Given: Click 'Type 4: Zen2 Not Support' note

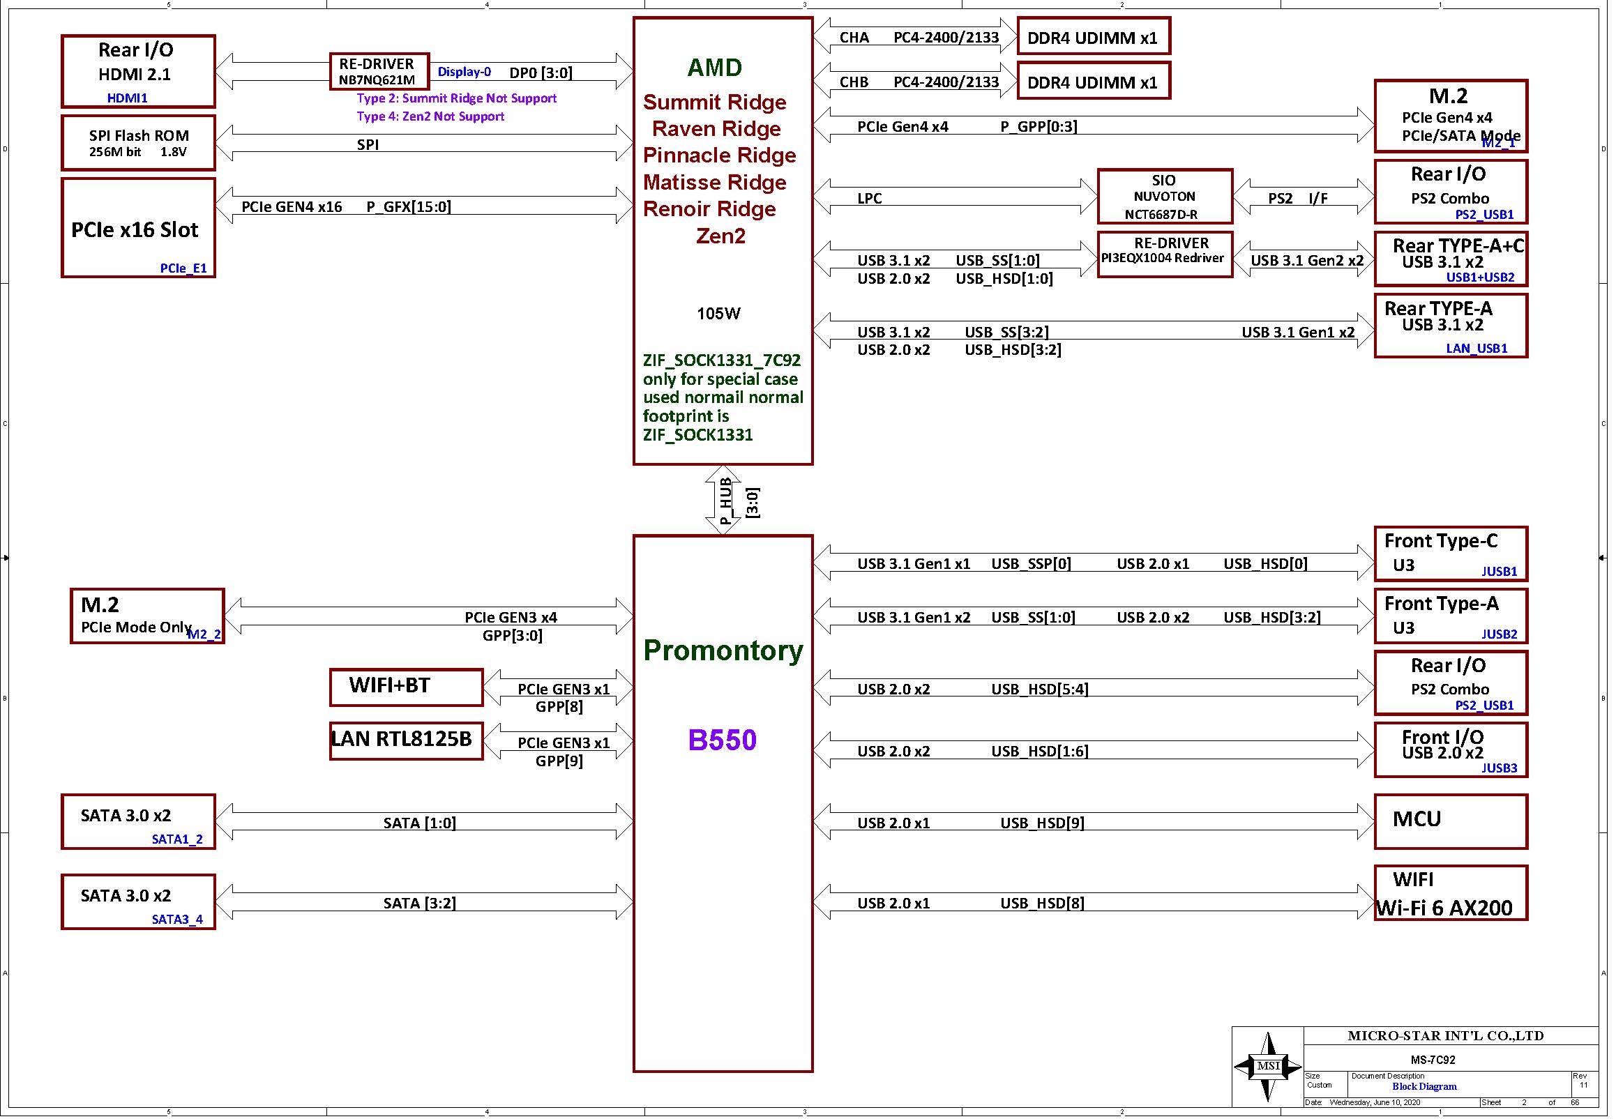Looking at the screenshot, I should 430,116.
